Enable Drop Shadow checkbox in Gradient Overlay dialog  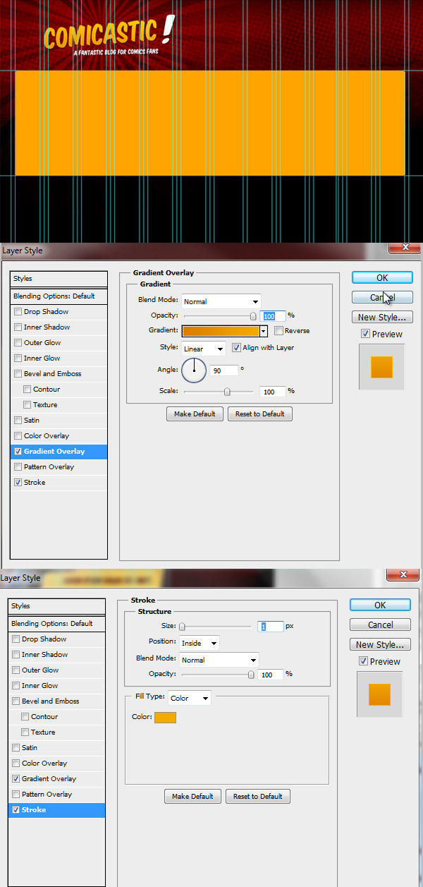coord(18,312)
